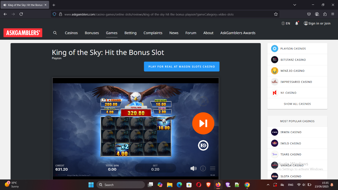Reload the page with the refresh button
Image resolution: width=338 pixels, height=190 pixels.
(21, 14)
